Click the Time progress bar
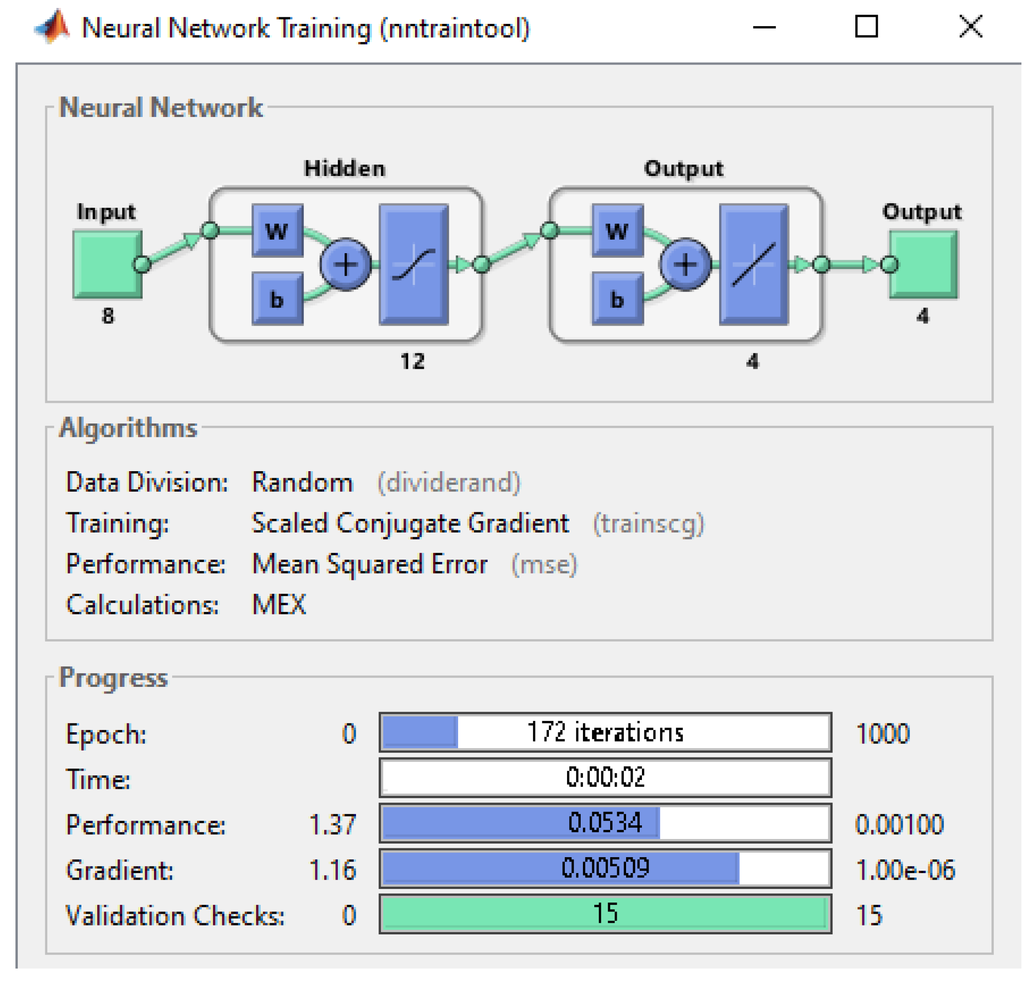The image size is (1035, 984). 605,777
